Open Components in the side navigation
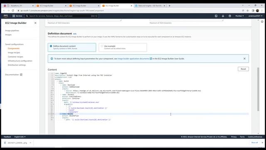Screen dimensions: 266x150 pyautogui.click(x=14, y=48)
